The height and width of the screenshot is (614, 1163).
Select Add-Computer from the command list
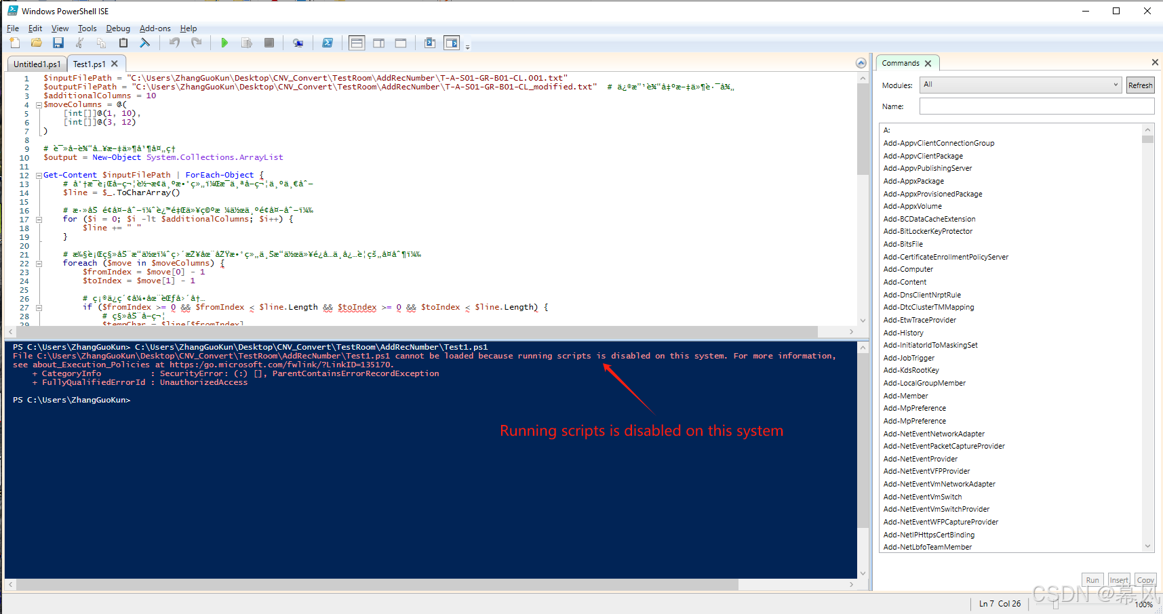tap(908, 269)
